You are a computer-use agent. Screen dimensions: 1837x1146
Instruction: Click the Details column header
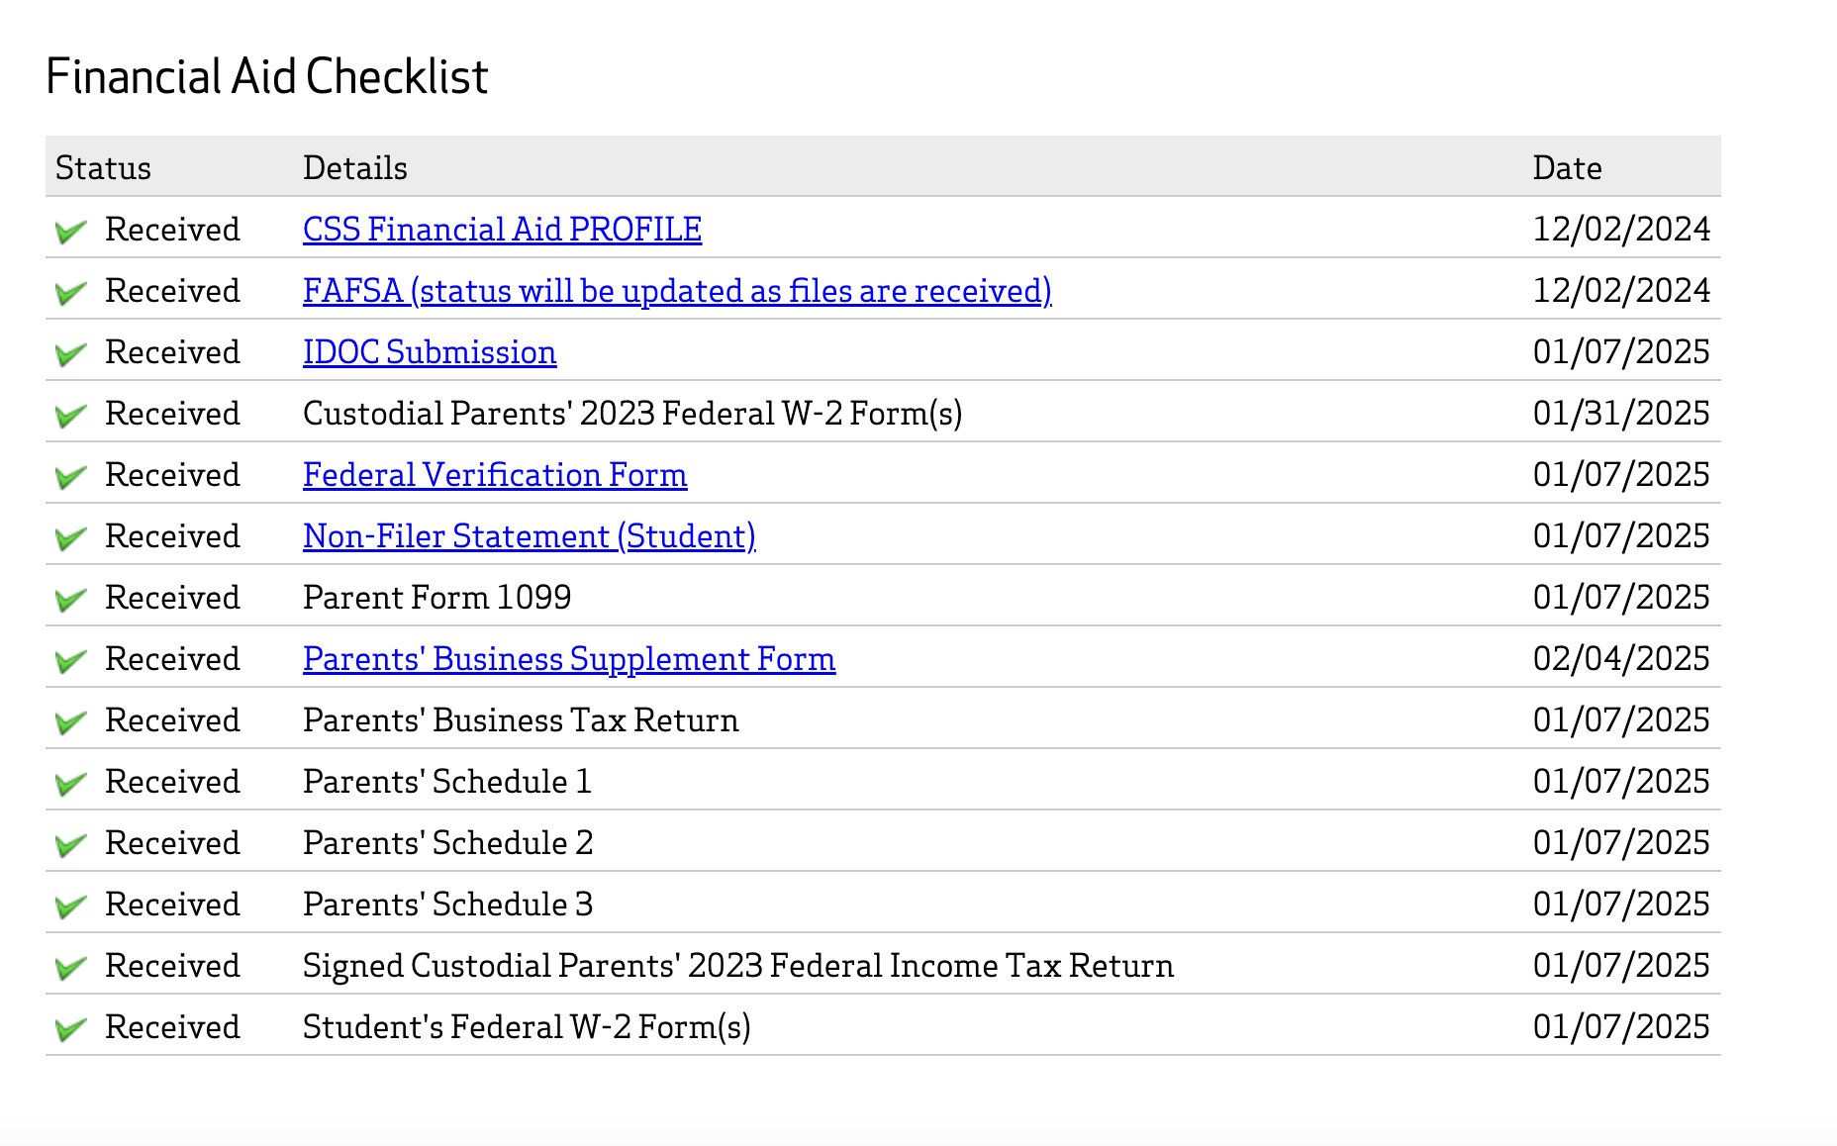pos(355,168)
